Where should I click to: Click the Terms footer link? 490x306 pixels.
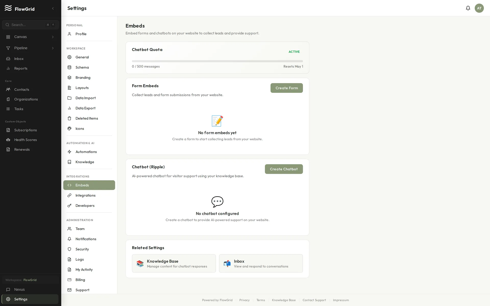261,300
